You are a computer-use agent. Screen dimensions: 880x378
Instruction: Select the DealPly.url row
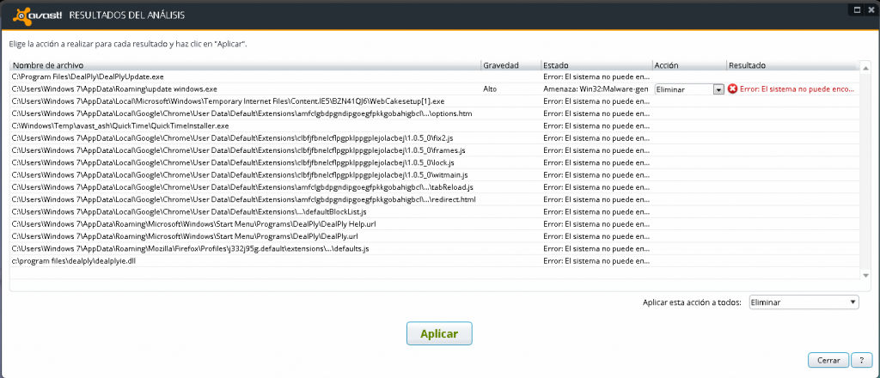tap(434, 236)
